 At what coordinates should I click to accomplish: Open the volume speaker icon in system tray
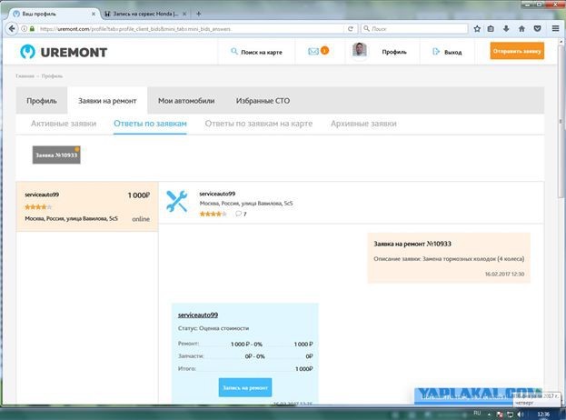coord(521,415)
